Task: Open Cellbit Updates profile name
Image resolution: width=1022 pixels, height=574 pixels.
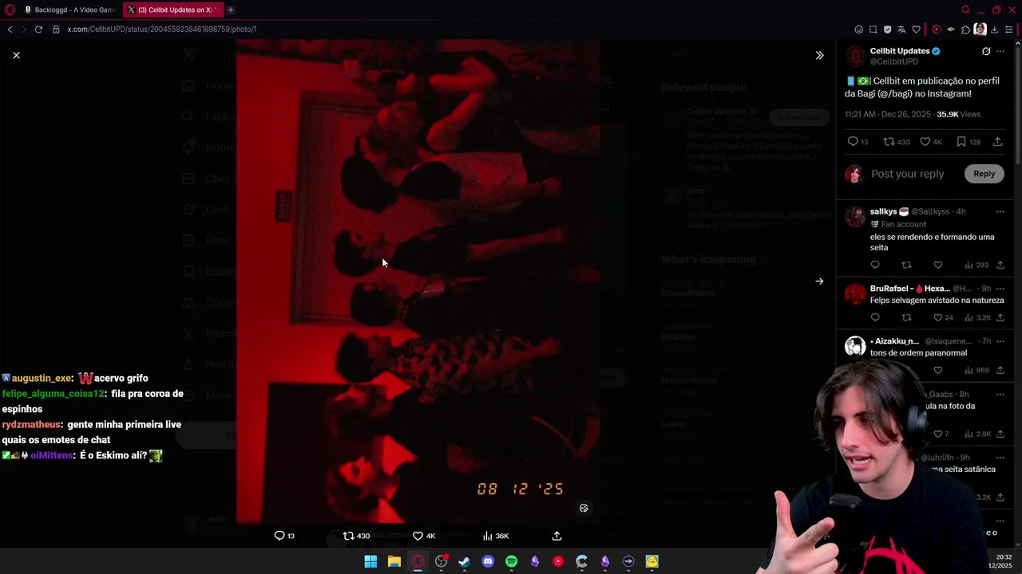Action: tap(900, 51)
